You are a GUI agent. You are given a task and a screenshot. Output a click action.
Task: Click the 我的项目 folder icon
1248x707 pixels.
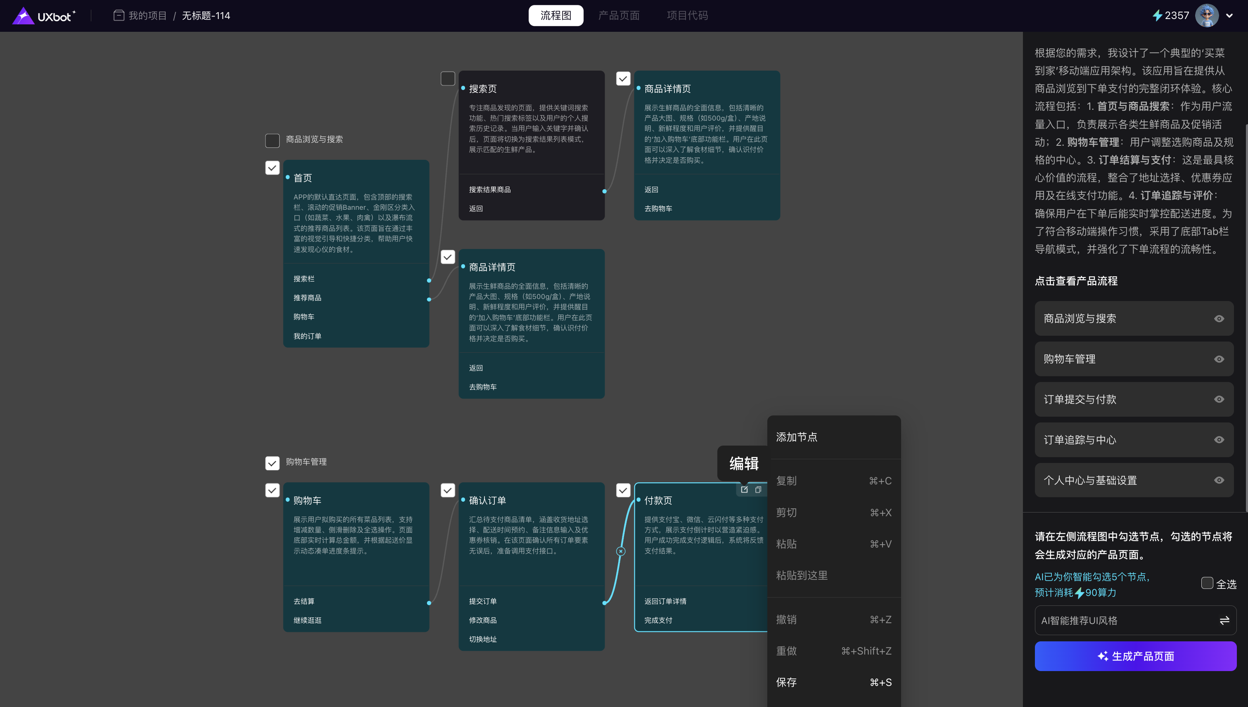point(119,16)
